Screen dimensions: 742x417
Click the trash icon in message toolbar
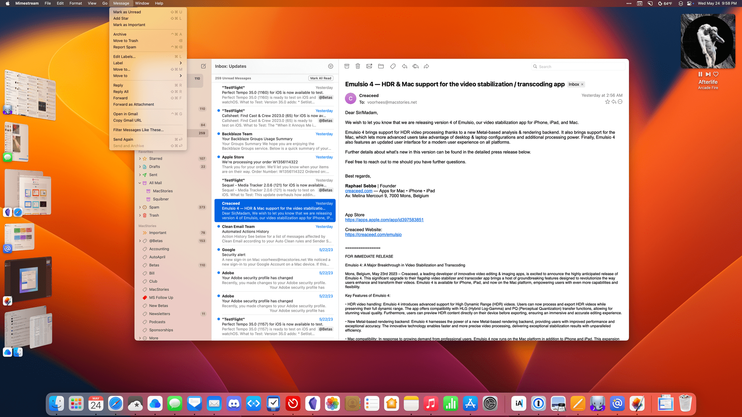click(x=358, y=66)
